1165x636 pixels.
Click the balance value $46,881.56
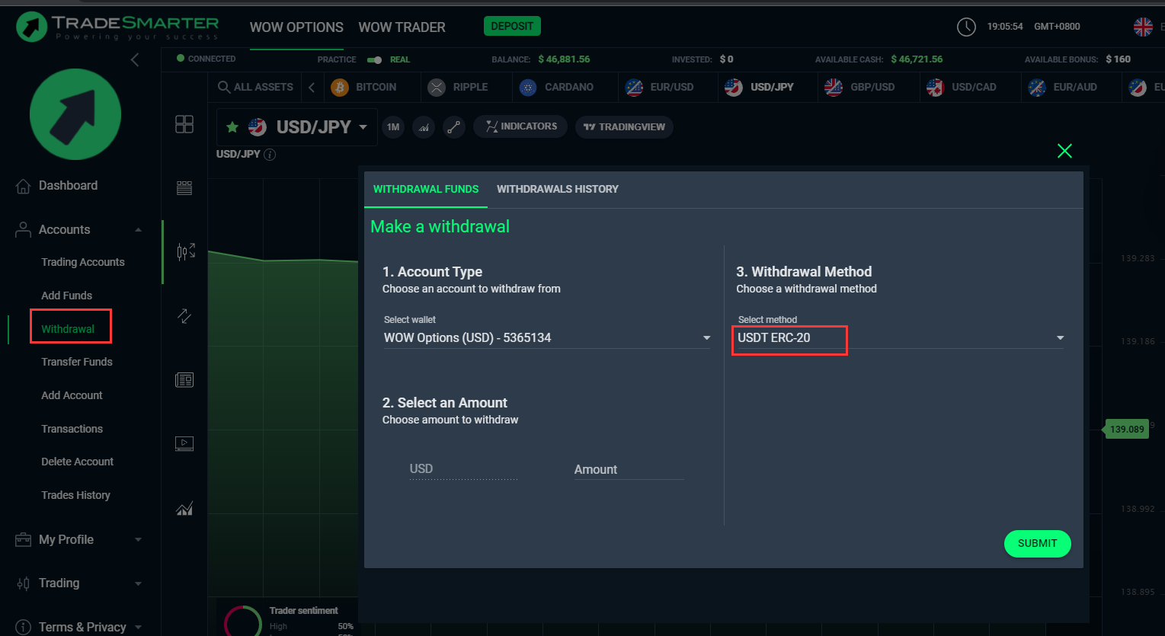tap(564, 59)
